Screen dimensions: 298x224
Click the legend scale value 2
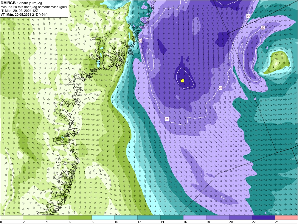click(x=24, y=222)
